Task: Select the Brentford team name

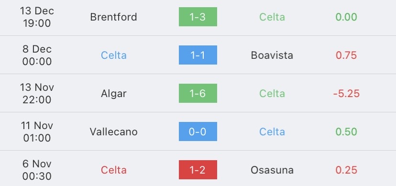Action: pos(114,17)
